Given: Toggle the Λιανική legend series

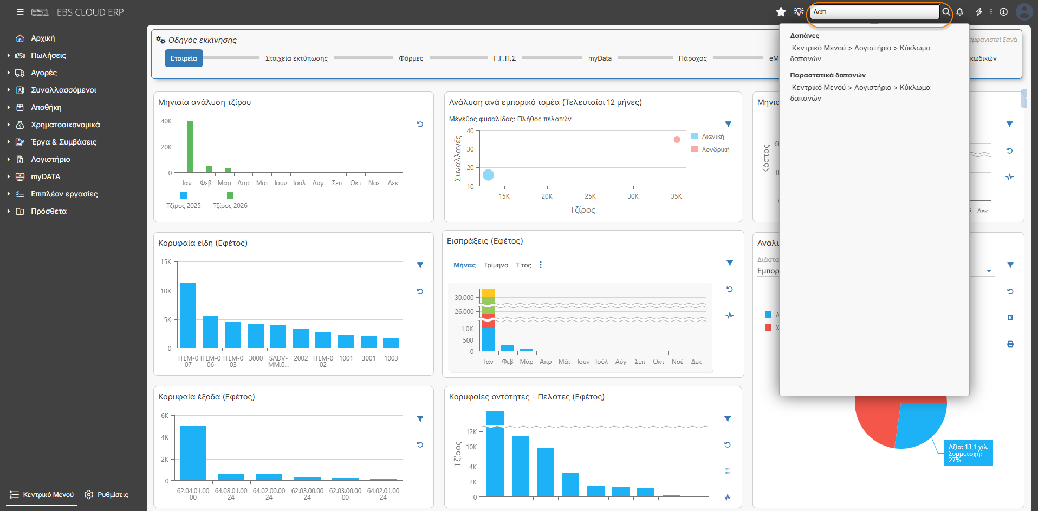Looking at the screenshot, I should point(708,136).
